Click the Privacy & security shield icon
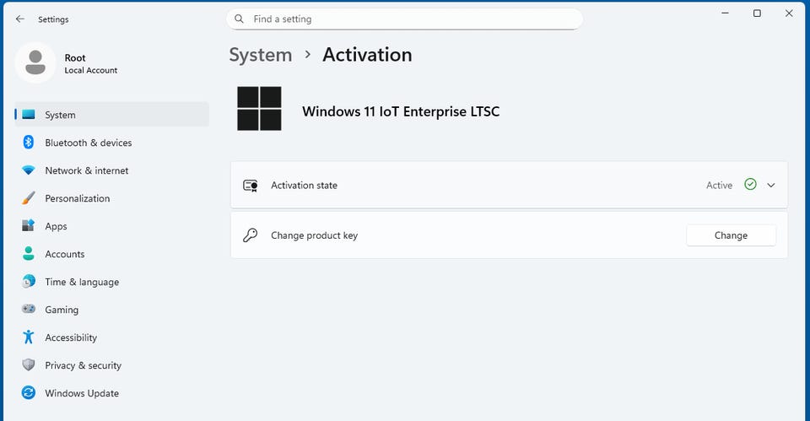Image resolution: width=810 pixels, height=421 pixels. click(x=29, y=365)
